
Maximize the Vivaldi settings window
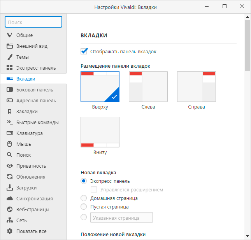point(225,6)
